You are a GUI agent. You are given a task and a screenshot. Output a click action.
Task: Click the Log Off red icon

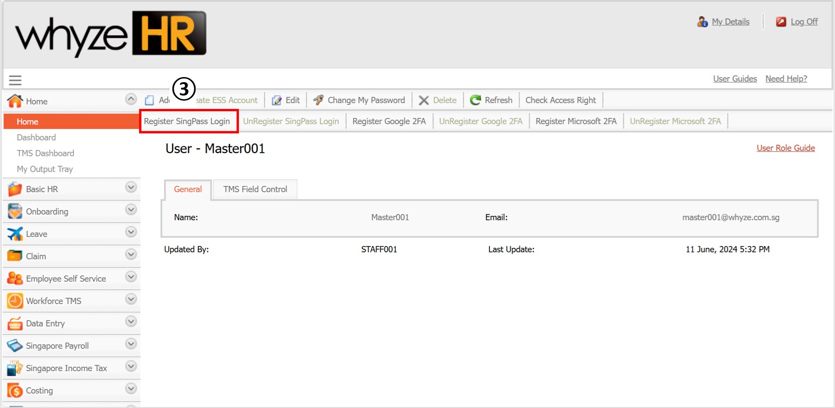click(781, 22)
